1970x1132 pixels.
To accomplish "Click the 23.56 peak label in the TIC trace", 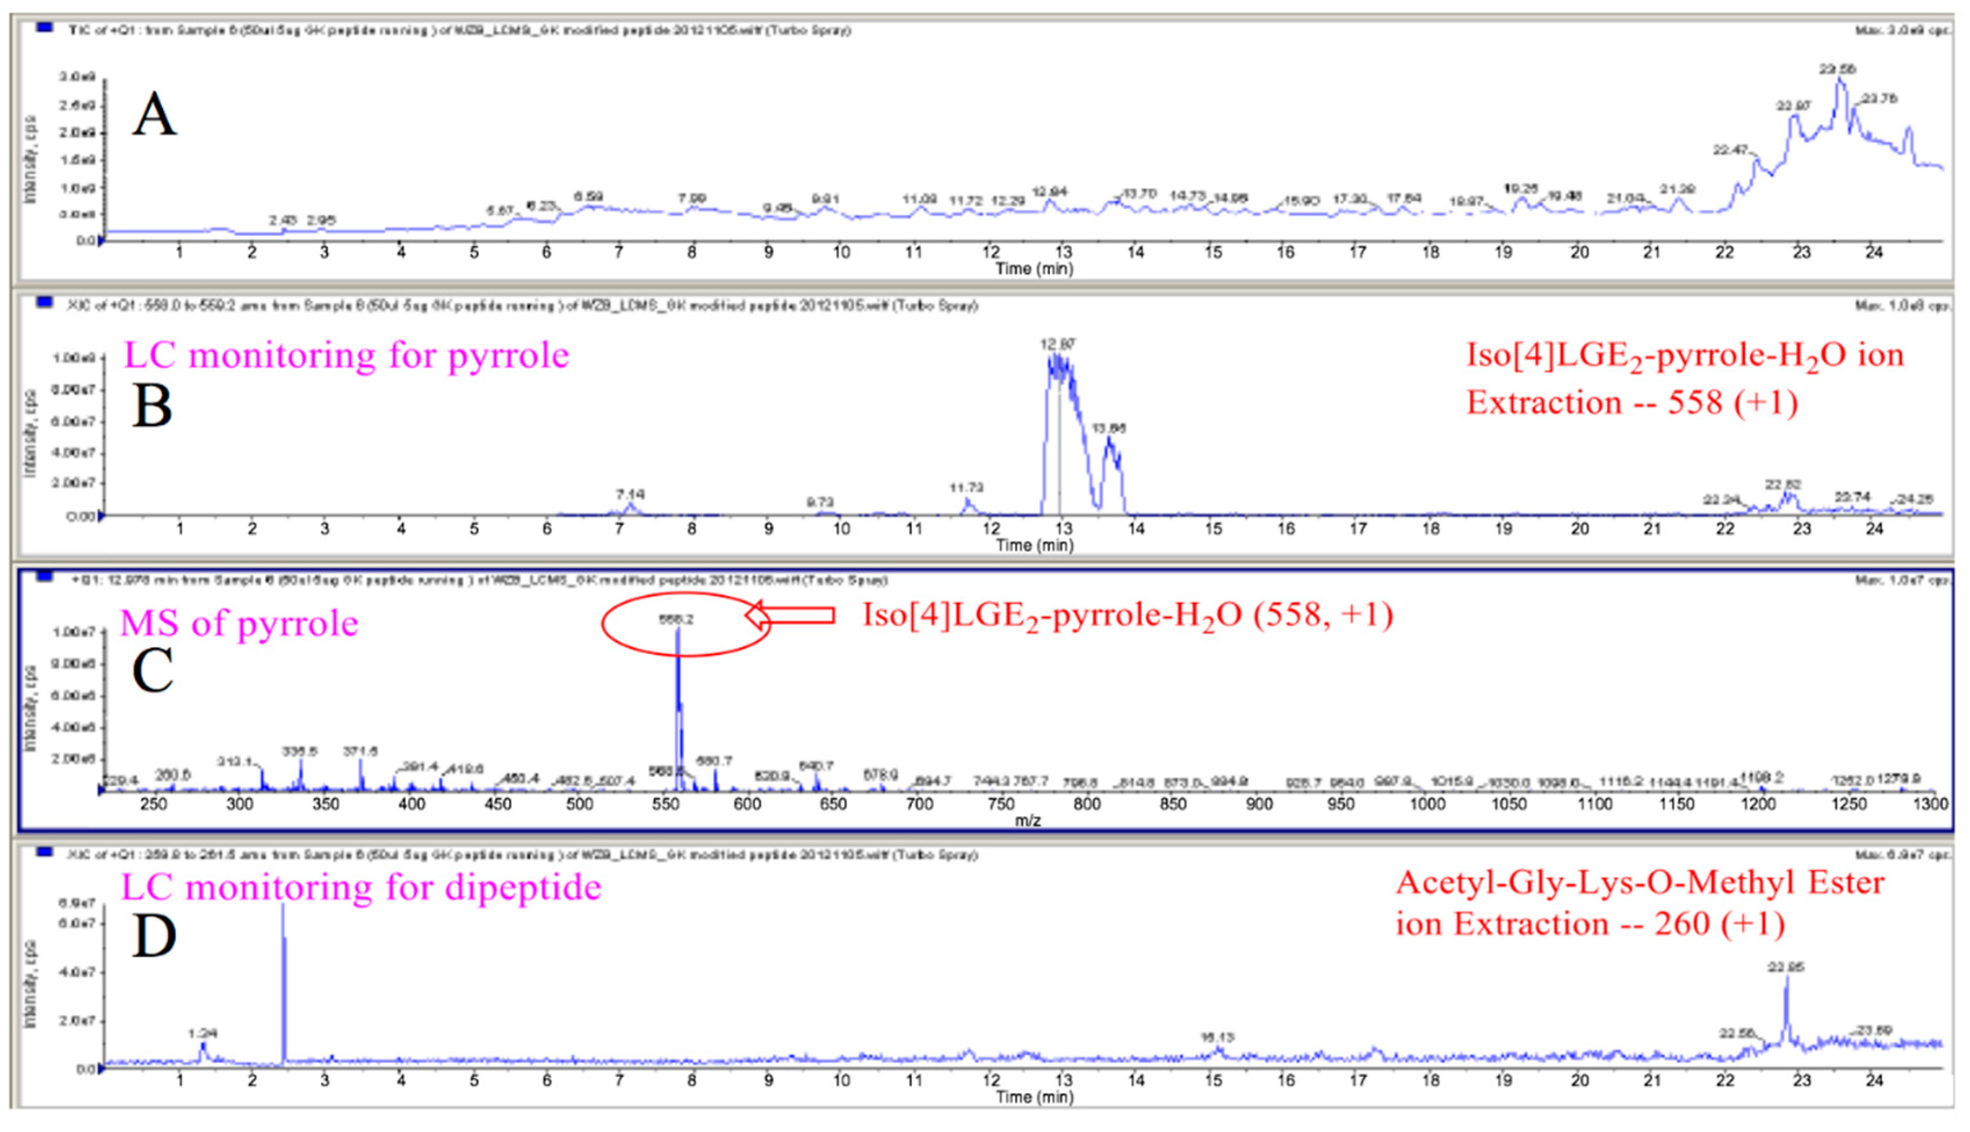I will pyautogui.click(x=1837, y=69).
